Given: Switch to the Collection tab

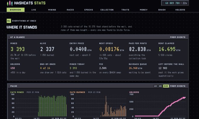Looking at the screenshot, I should [107, 10].
